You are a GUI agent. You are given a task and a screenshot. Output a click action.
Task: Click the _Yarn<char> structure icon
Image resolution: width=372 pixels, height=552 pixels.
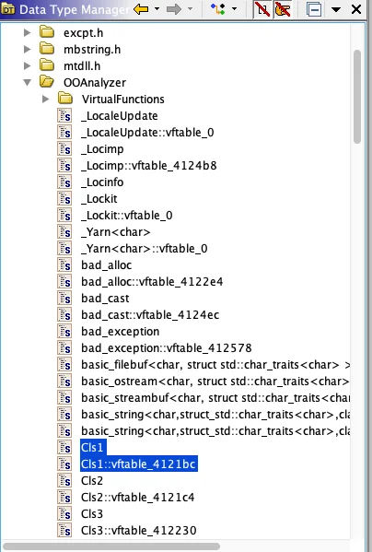click(64, 231)
